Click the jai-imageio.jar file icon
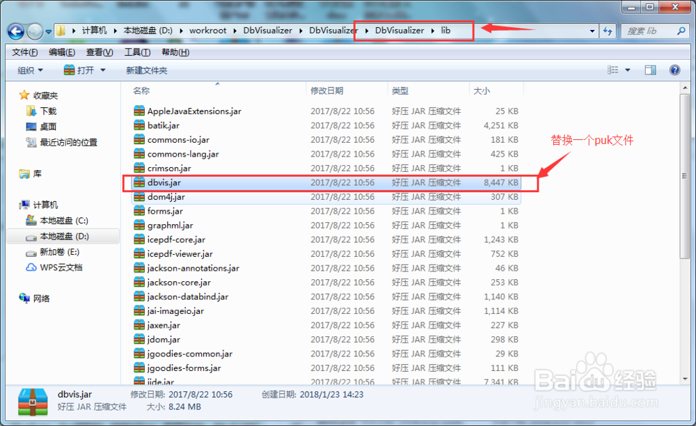 coord(139,310)
